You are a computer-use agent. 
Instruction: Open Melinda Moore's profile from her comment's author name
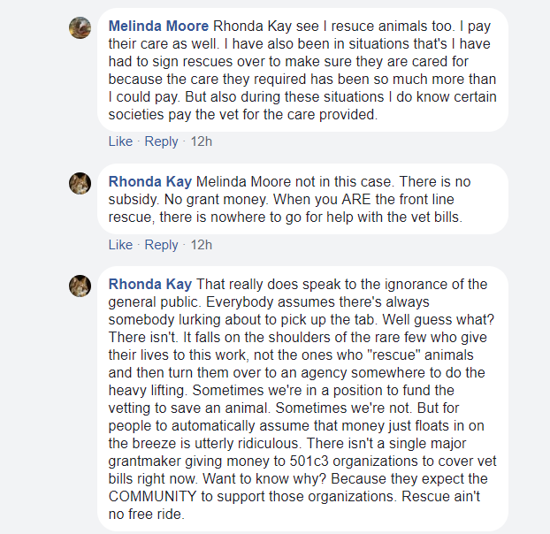[x=159, y=26]
